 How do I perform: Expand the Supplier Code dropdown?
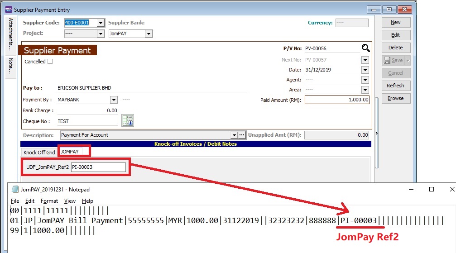(101, 23)
